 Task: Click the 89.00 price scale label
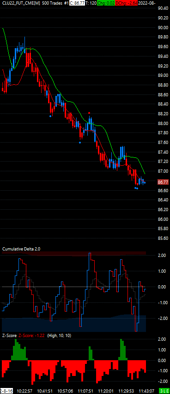[163, 75]
